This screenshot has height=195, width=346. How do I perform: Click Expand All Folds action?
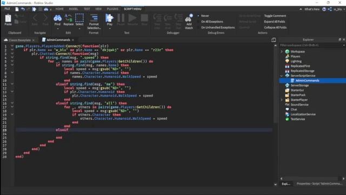(x=275, y=22)
